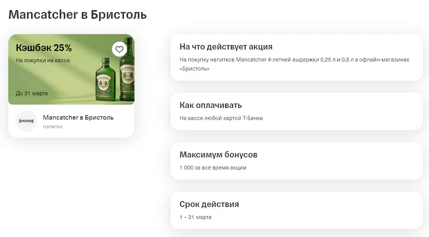Select the 'Кэшбэк 25%' banner heading
This screenshot has height=237, width=429.
point(44,48)
